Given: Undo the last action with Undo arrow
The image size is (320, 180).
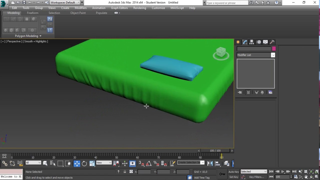Looking at the screenshot, I should (x=30, y=2).
